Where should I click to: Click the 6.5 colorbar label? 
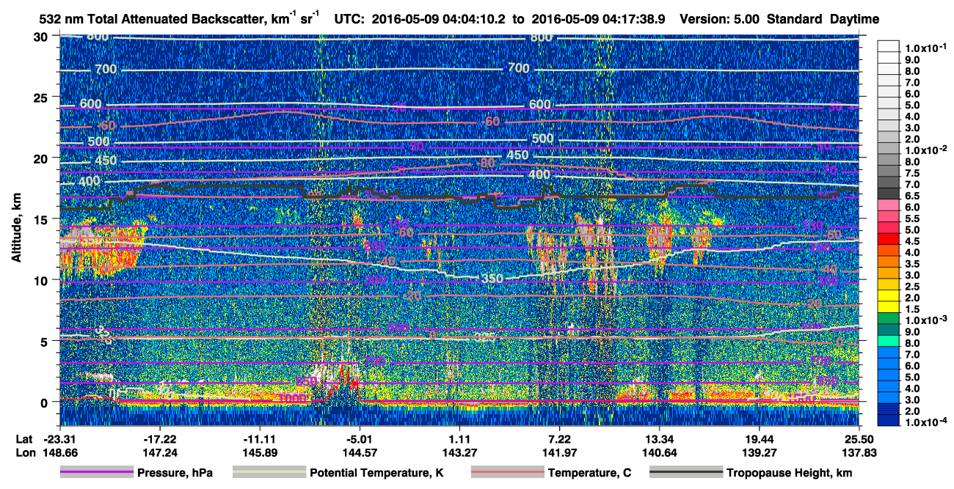911,196
